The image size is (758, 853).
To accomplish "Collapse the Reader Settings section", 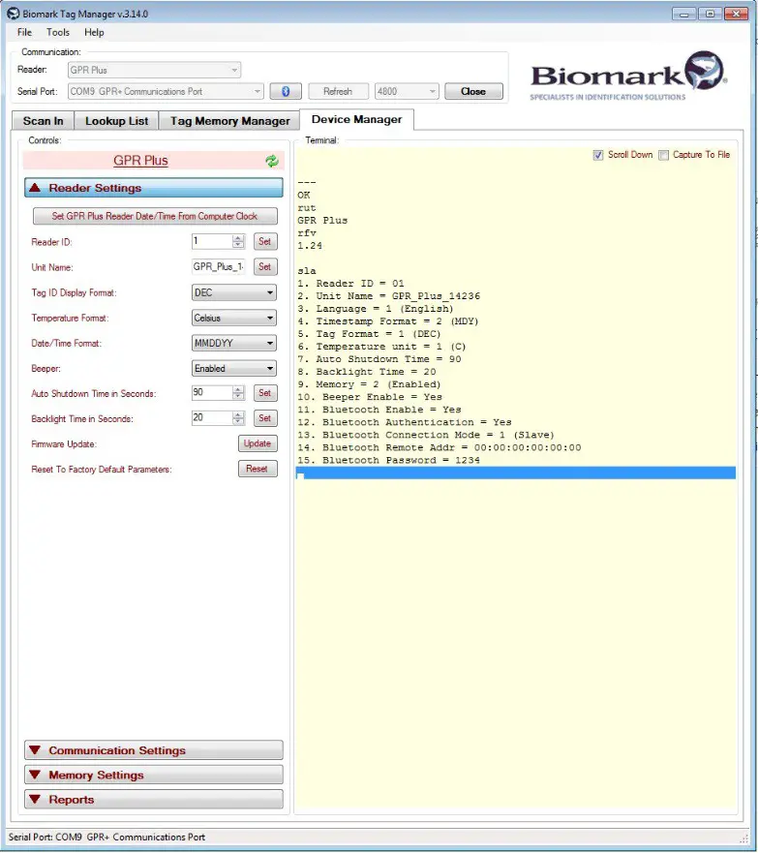I will pyautogui.click(x=153, y=188).
